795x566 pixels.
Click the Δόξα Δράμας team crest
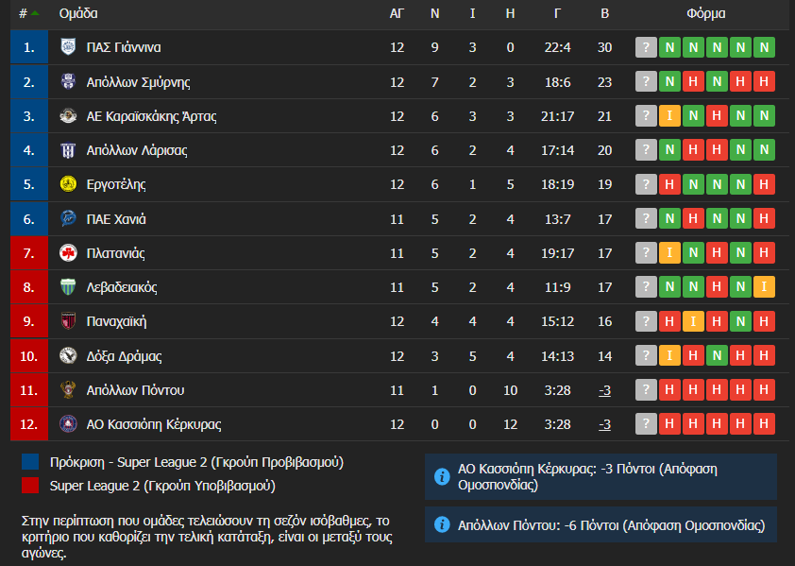point(68,356)
